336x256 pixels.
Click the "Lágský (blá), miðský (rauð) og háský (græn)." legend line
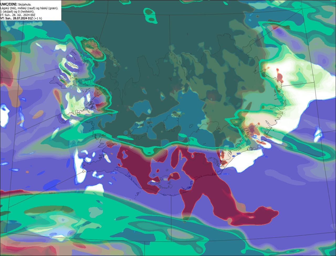pos(29,8)
